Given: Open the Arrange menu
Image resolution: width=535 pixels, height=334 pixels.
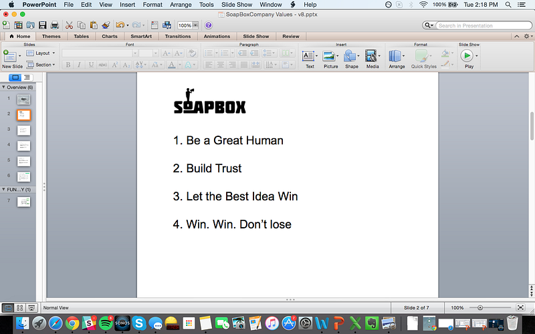Looking at the screenshot, I should (181, 5).
